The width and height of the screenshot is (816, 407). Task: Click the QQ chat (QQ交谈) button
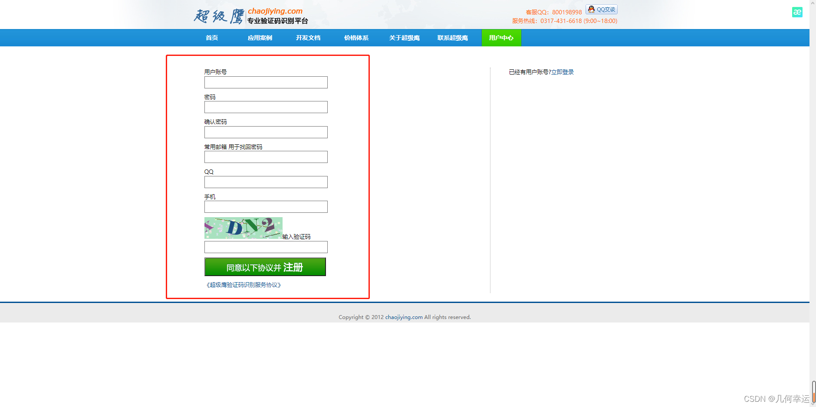click(x=602, y=10)
